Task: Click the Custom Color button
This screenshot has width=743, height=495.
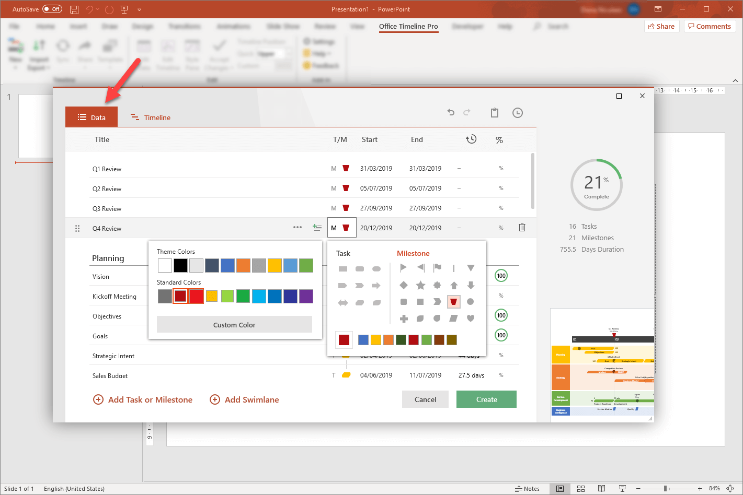Action: click(234, 325)
